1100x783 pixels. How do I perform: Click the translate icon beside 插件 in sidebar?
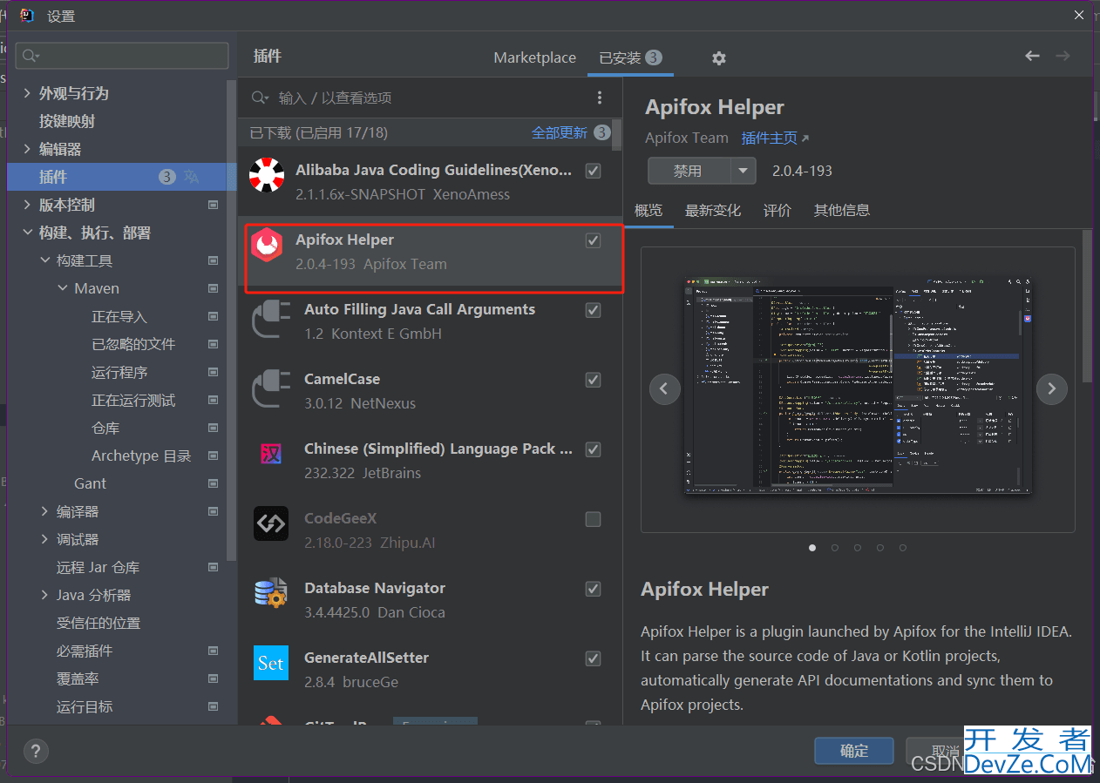tap(192, 177)
